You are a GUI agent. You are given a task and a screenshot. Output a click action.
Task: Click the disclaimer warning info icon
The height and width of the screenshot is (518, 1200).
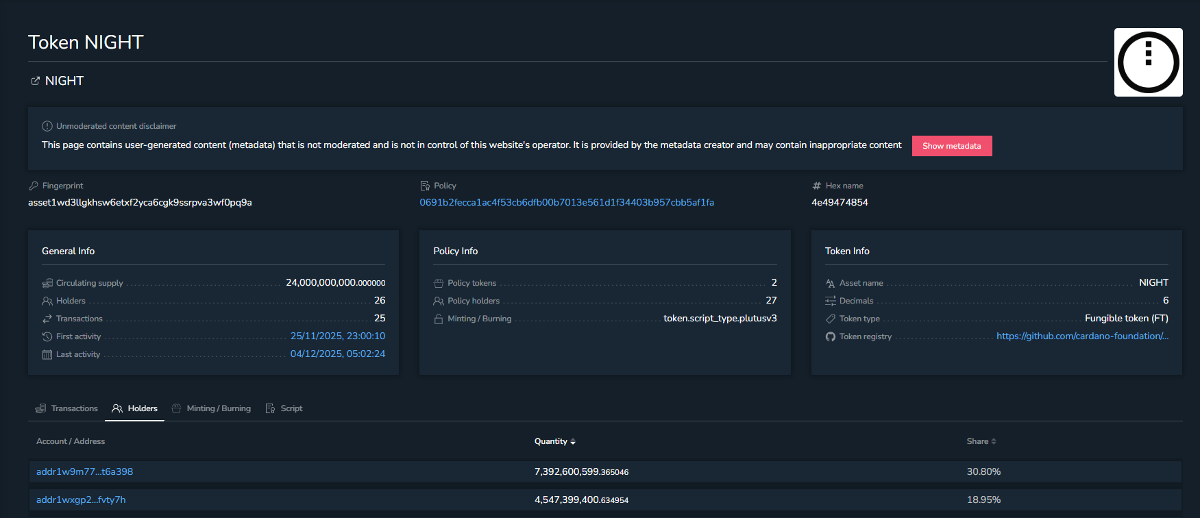[x=47, y=126]
